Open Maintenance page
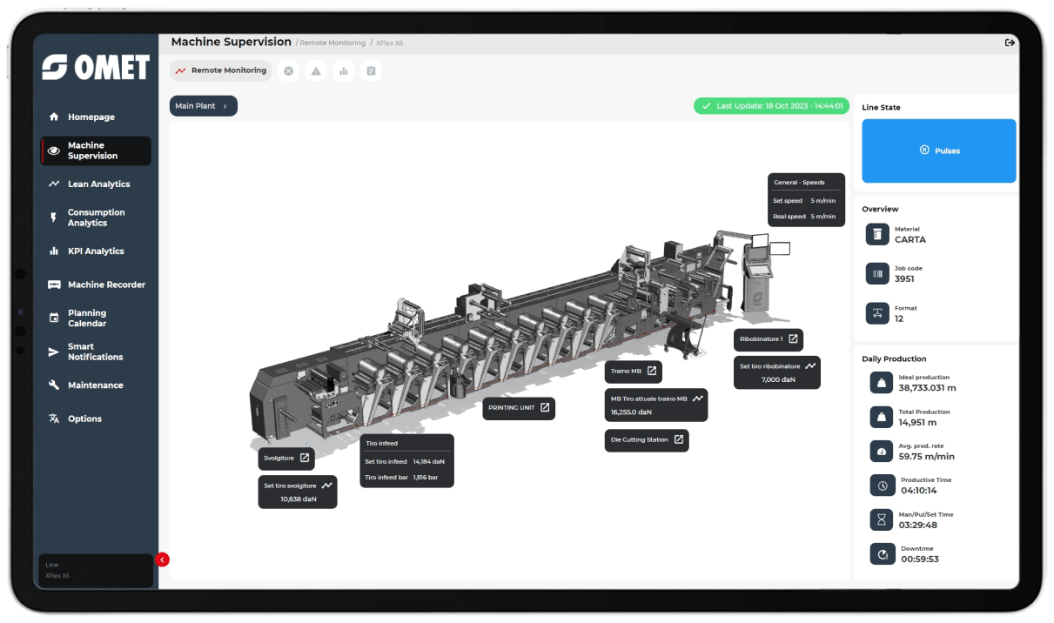 click(85, 385)
